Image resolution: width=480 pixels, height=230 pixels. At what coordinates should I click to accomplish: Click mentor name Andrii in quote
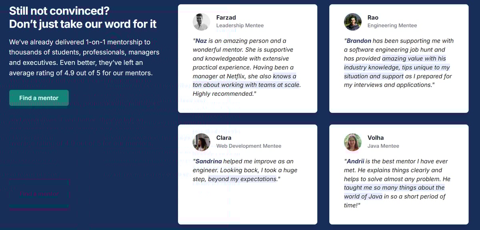pos(355,161)
